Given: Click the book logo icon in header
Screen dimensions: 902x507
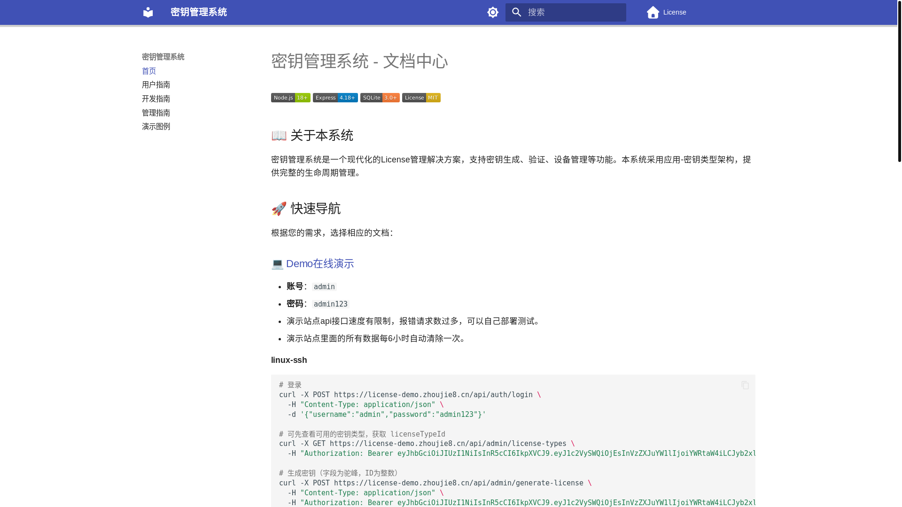Looking at the screenshot, I should point(148,12).
